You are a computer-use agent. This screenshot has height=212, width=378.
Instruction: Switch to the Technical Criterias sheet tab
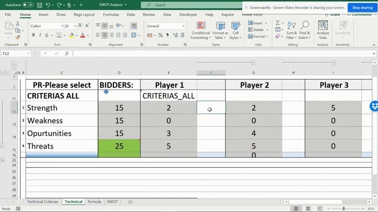click(x=43, y=201)
